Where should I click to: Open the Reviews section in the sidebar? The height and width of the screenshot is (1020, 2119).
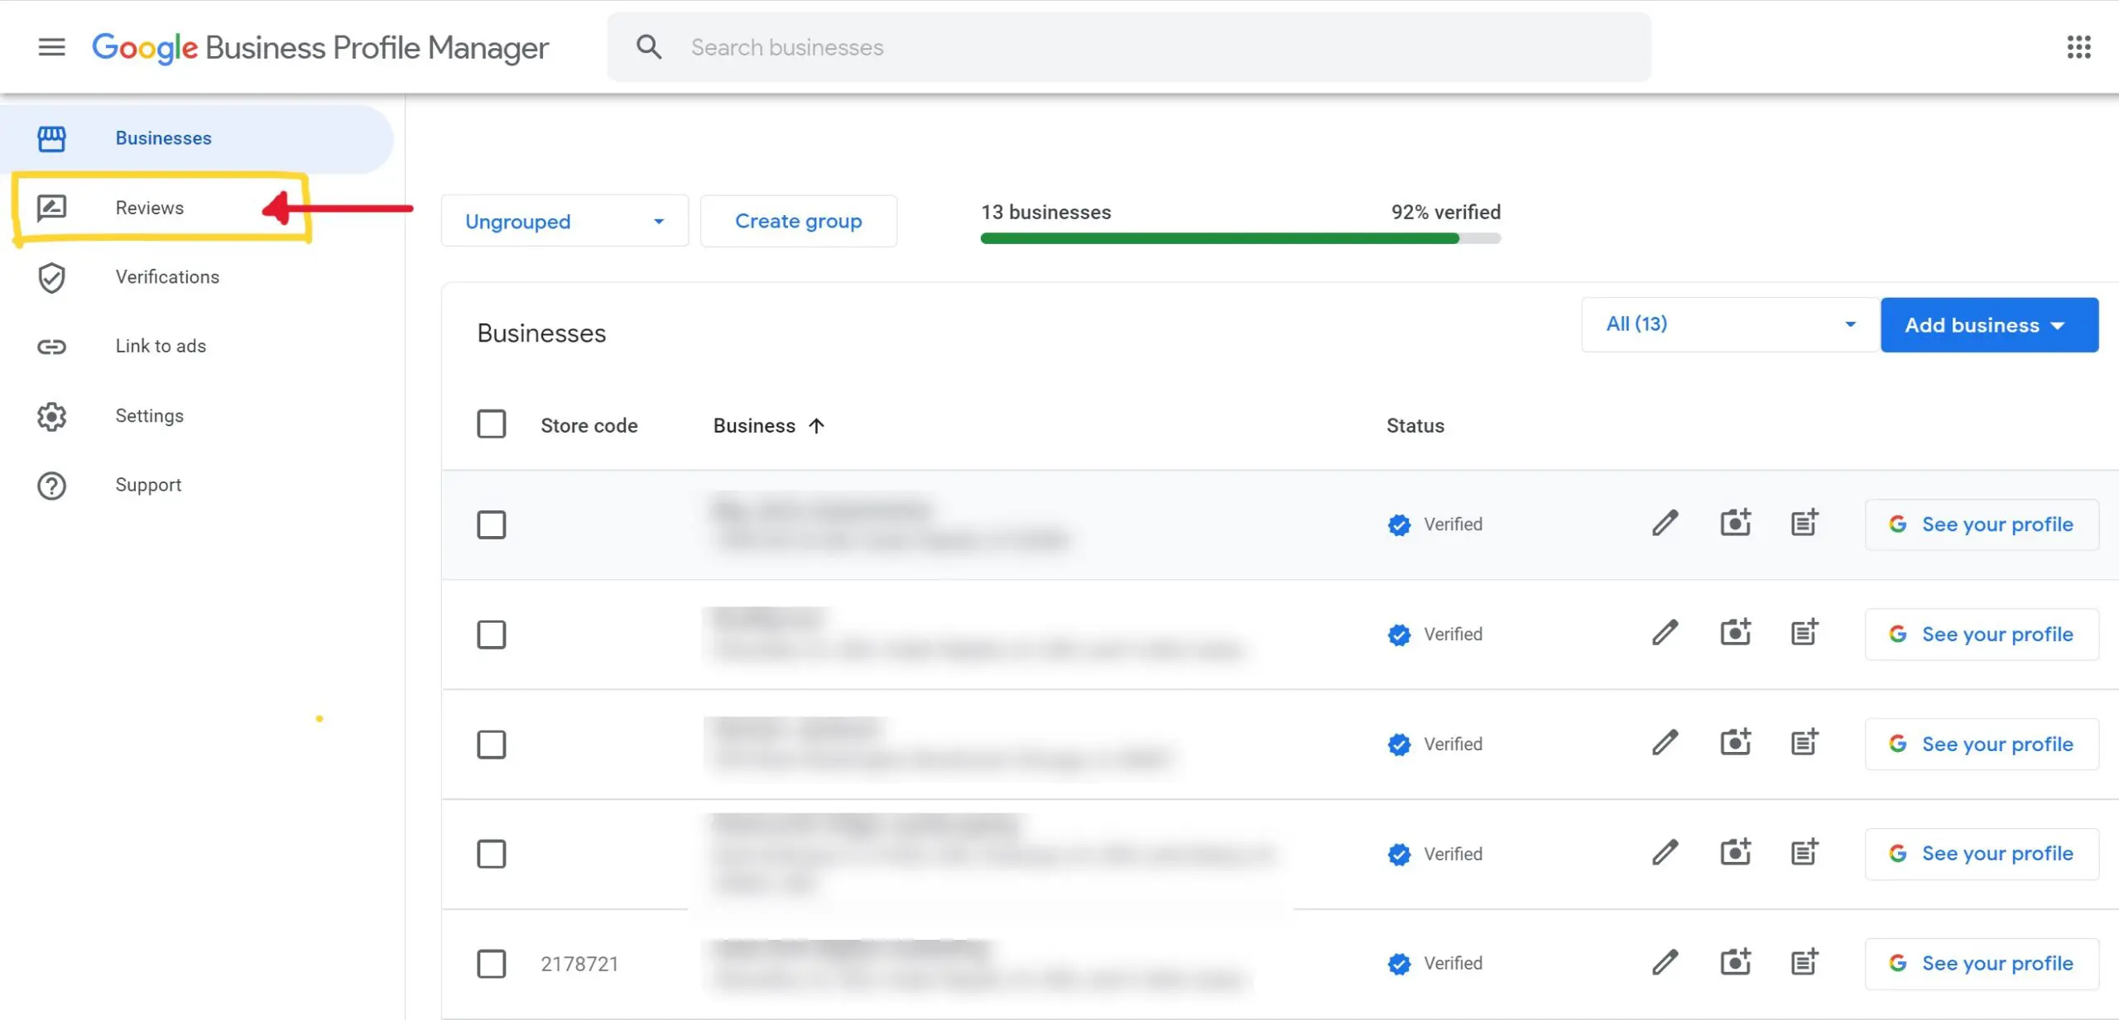coord(149,208)
